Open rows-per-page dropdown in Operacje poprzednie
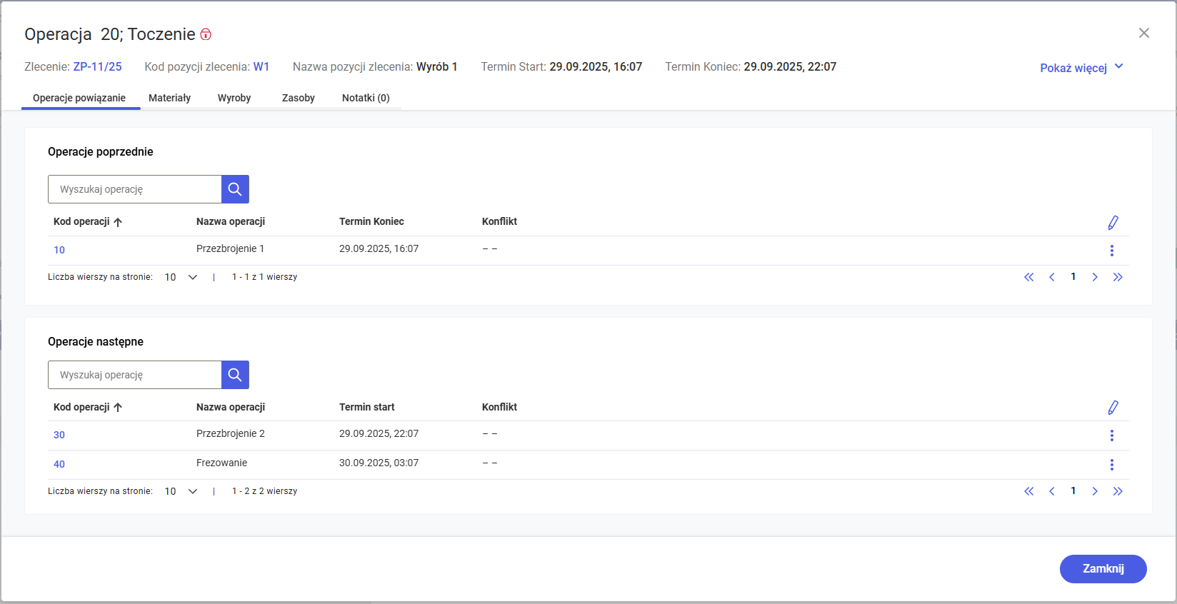This screenshot has height=604, width=1177. point(181,277)
